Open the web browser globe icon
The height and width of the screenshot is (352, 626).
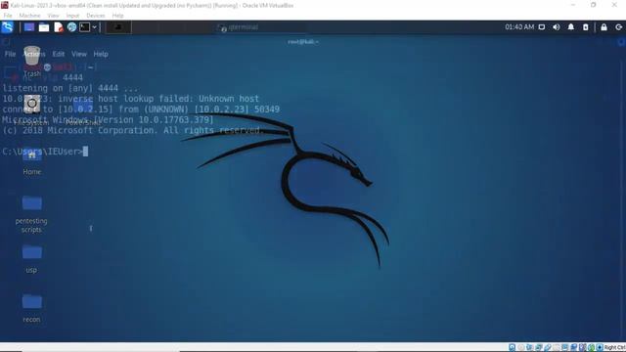point(71,27)
